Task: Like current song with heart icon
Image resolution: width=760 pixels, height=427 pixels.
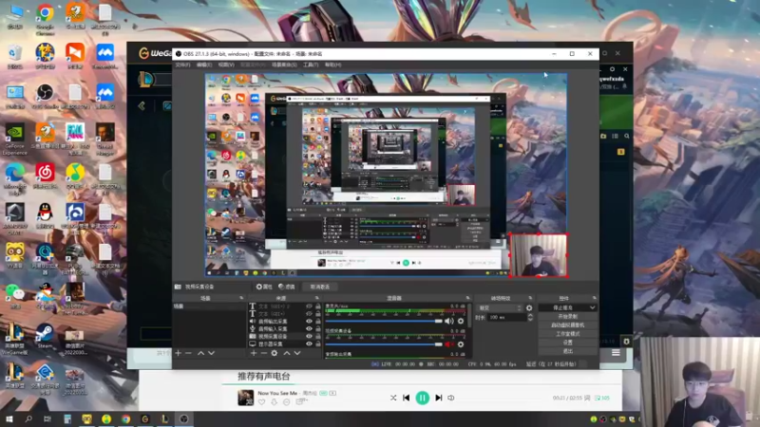Action: (x=262, y=401)
